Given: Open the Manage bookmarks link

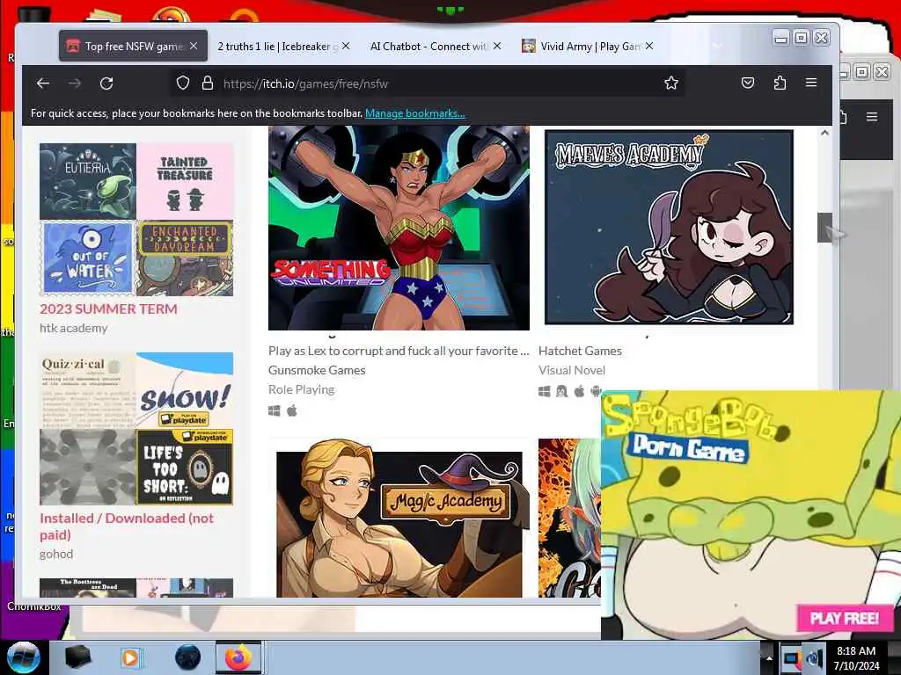Looking at the screenshot, I should [x=415, y=113].
